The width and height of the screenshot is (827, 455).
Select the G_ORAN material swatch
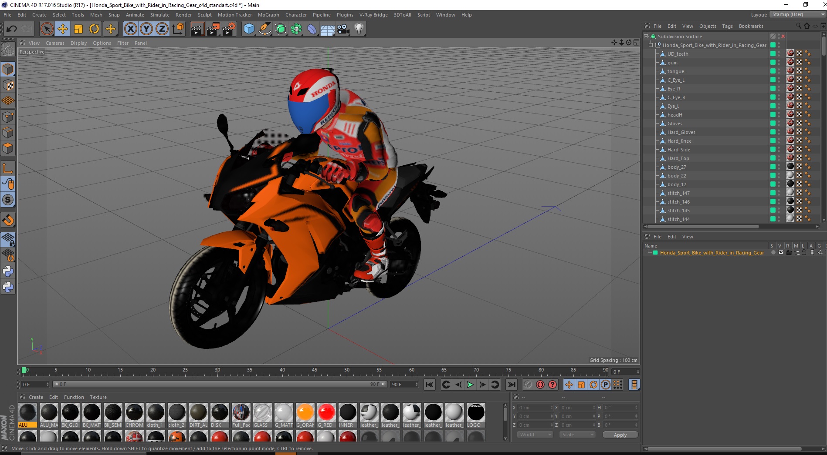[x=305, y=415]
